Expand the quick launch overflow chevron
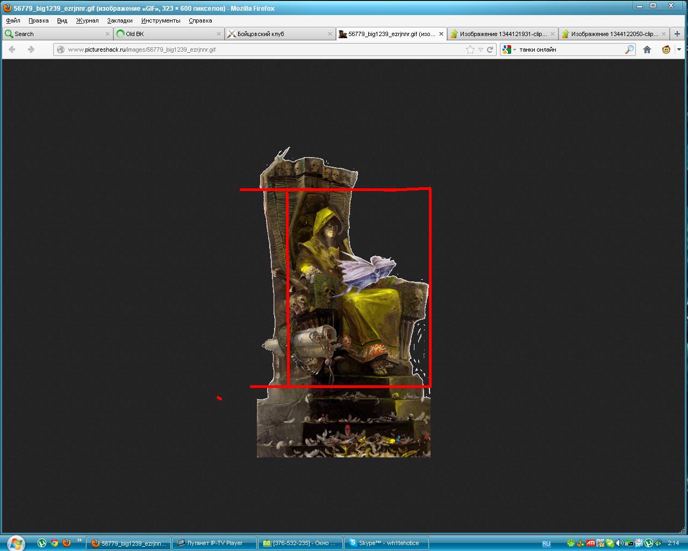 pyautogui.click(x=80, y=540)
